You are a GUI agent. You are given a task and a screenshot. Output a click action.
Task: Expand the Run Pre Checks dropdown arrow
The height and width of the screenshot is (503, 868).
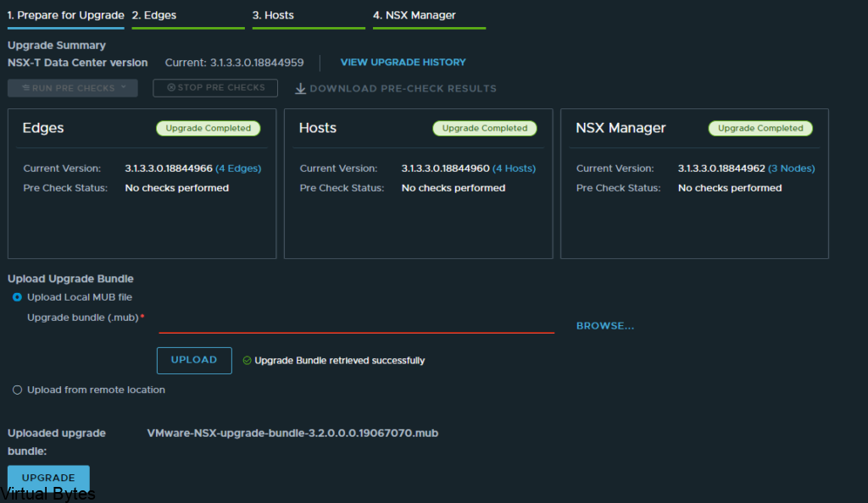[124, 87]
